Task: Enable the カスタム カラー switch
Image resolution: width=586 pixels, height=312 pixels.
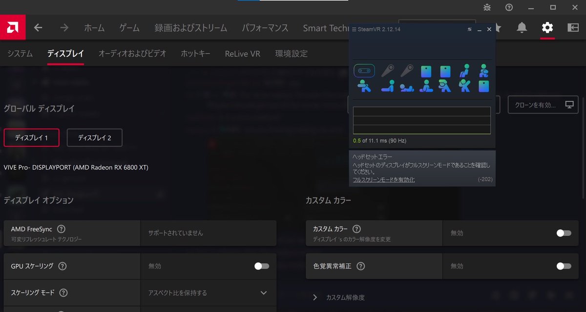Action: 564,233
